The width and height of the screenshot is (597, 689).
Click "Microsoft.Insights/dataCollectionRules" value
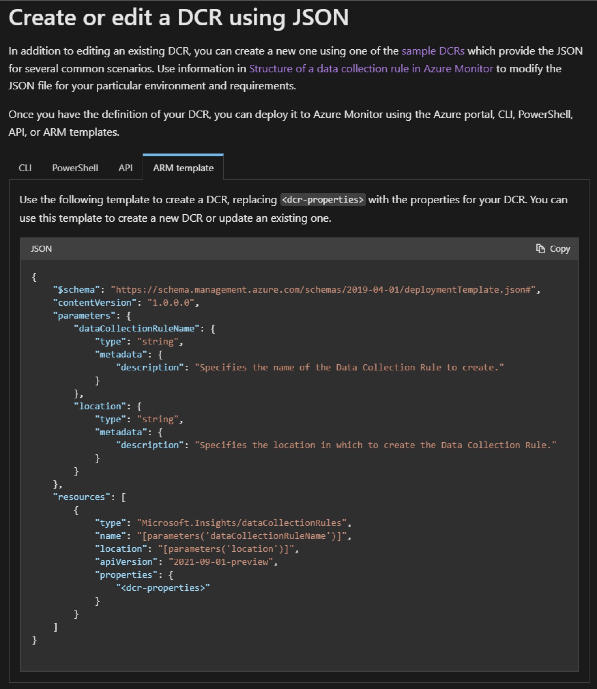point(242,523)
